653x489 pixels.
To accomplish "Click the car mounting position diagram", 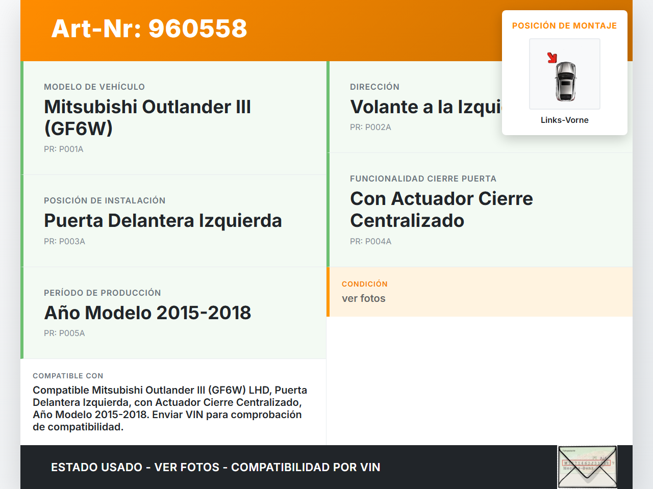I will coord(565,74).
